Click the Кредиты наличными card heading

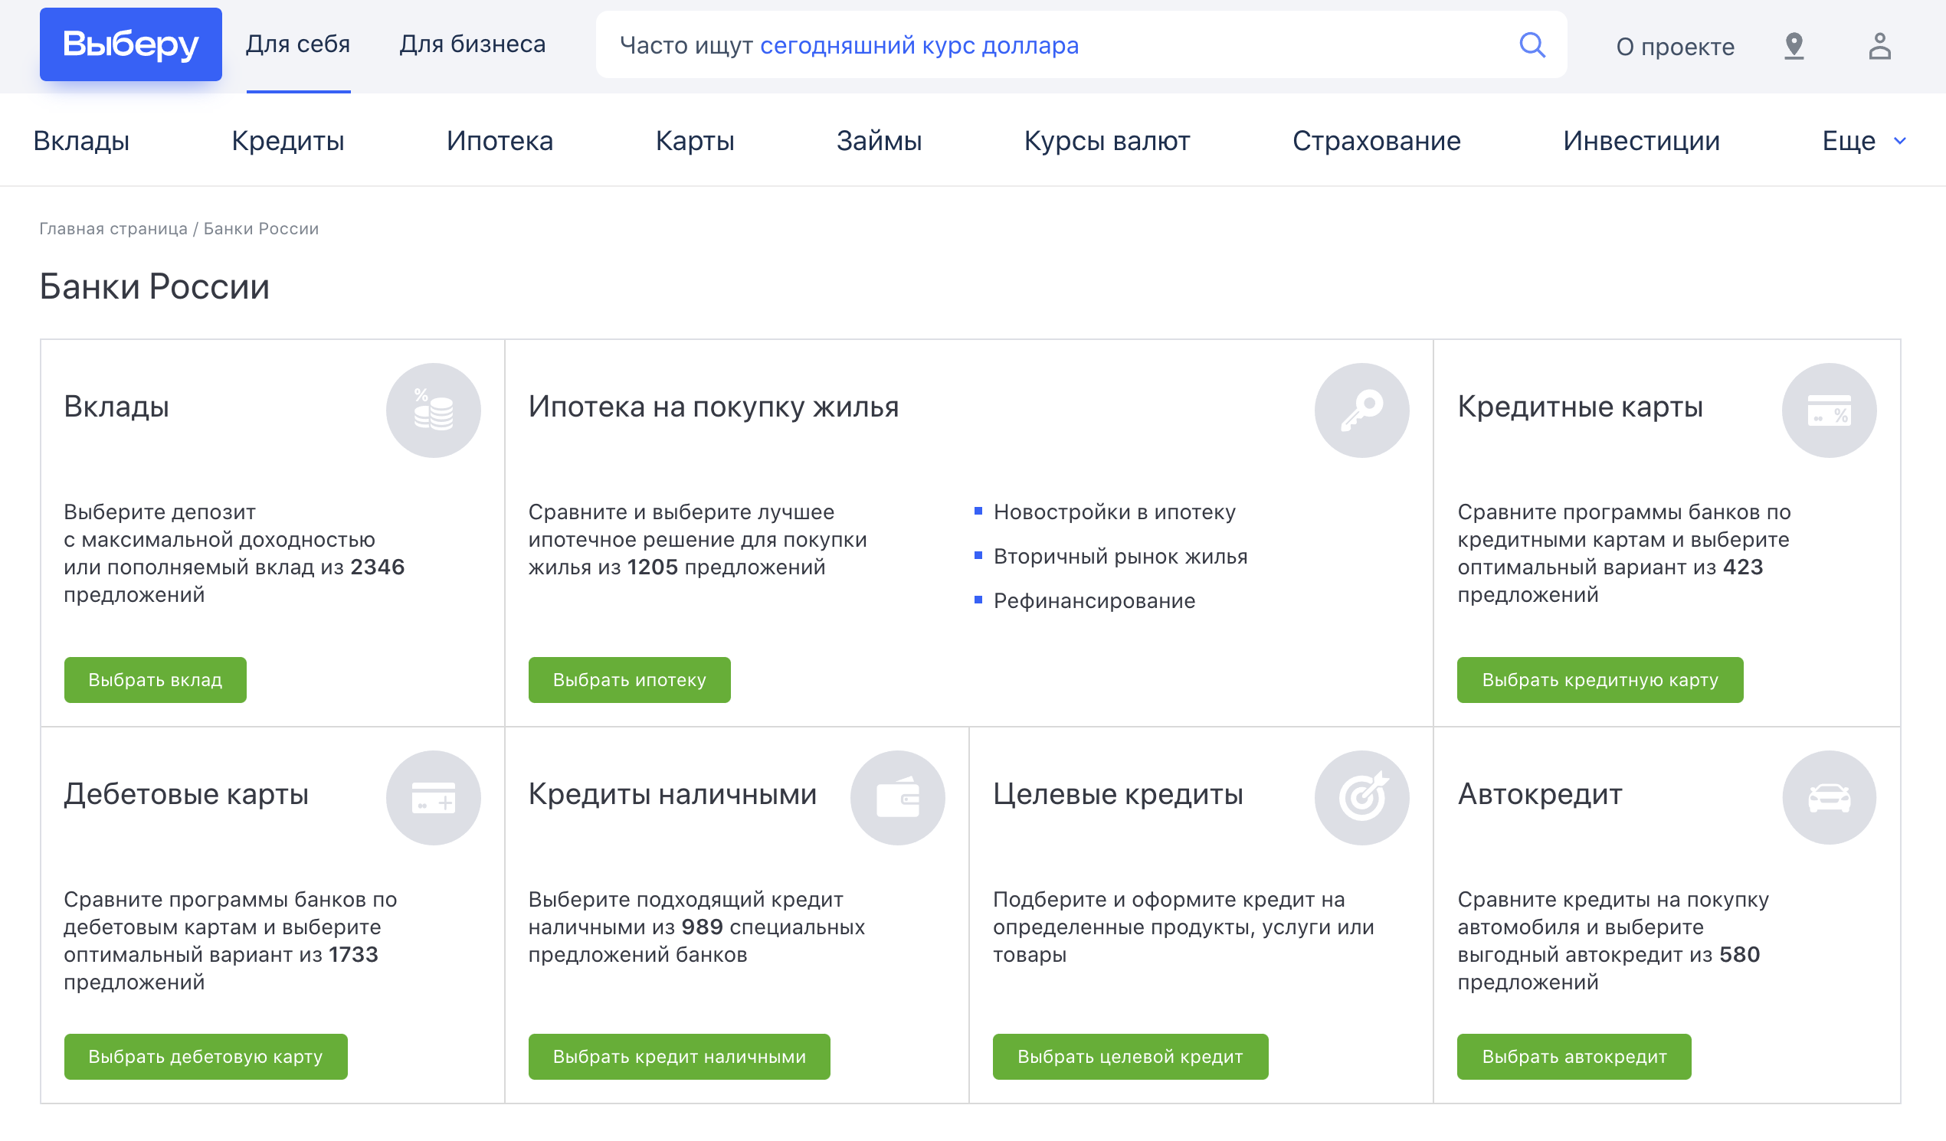672,793
